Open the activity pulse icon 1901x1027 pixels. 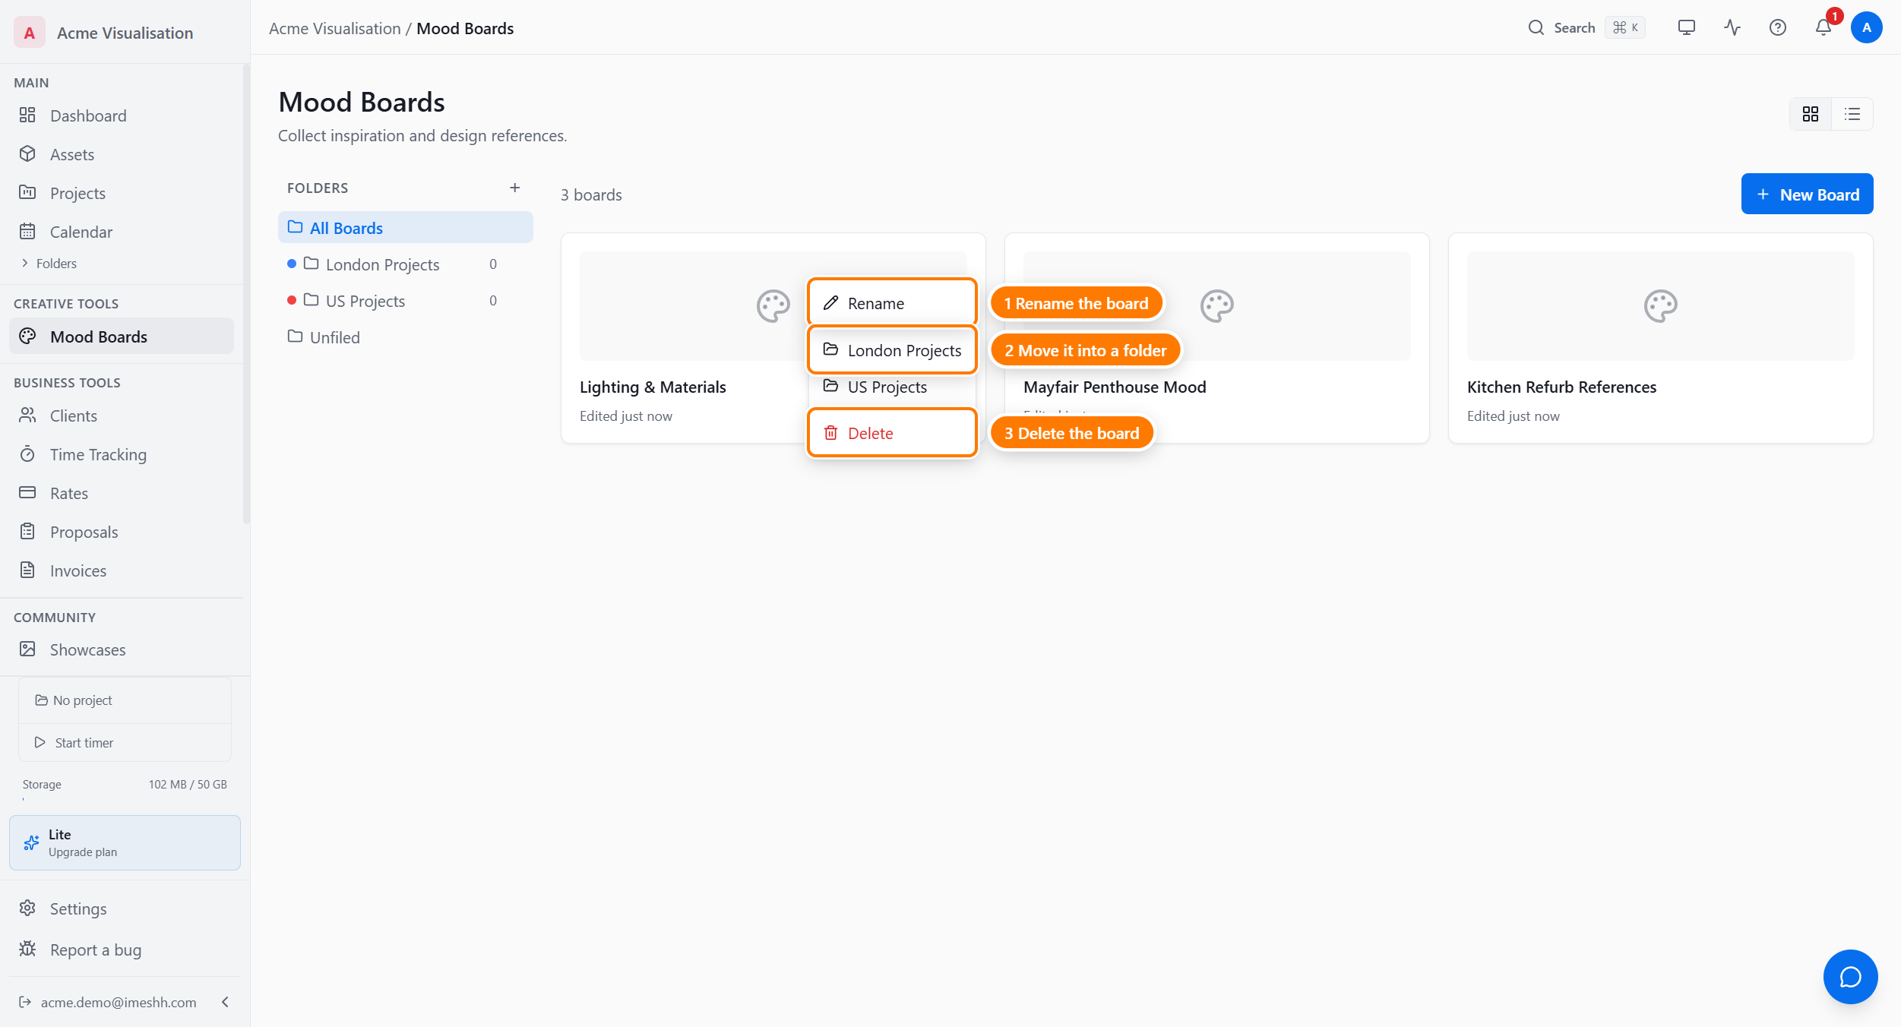pos(1732,28)
